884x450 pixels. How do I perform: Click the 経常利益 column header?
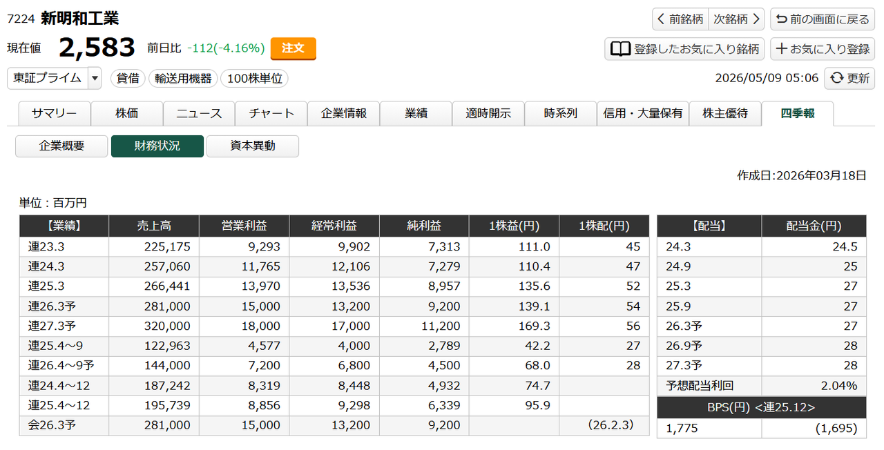click(334, 226)
